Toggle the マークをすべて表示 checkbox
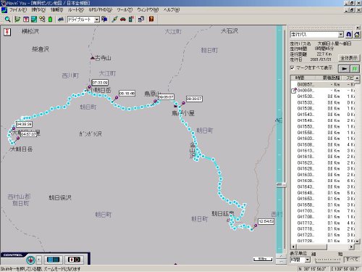The image size is (362, 272). pos(292,67)
